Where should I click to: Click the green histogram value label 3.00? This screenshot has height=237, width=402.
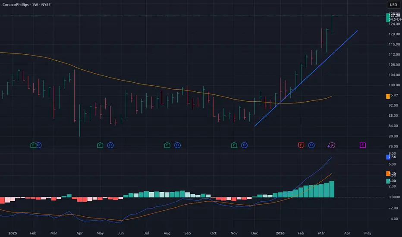pos(391,181)
